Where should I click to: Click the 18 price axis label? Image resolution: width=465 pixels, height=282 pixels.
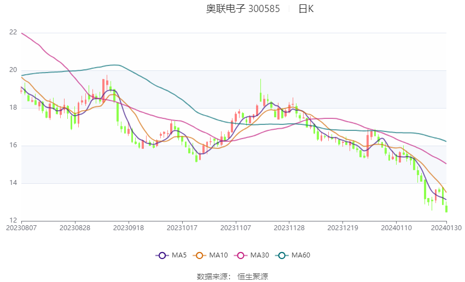[x=13, y=107]
